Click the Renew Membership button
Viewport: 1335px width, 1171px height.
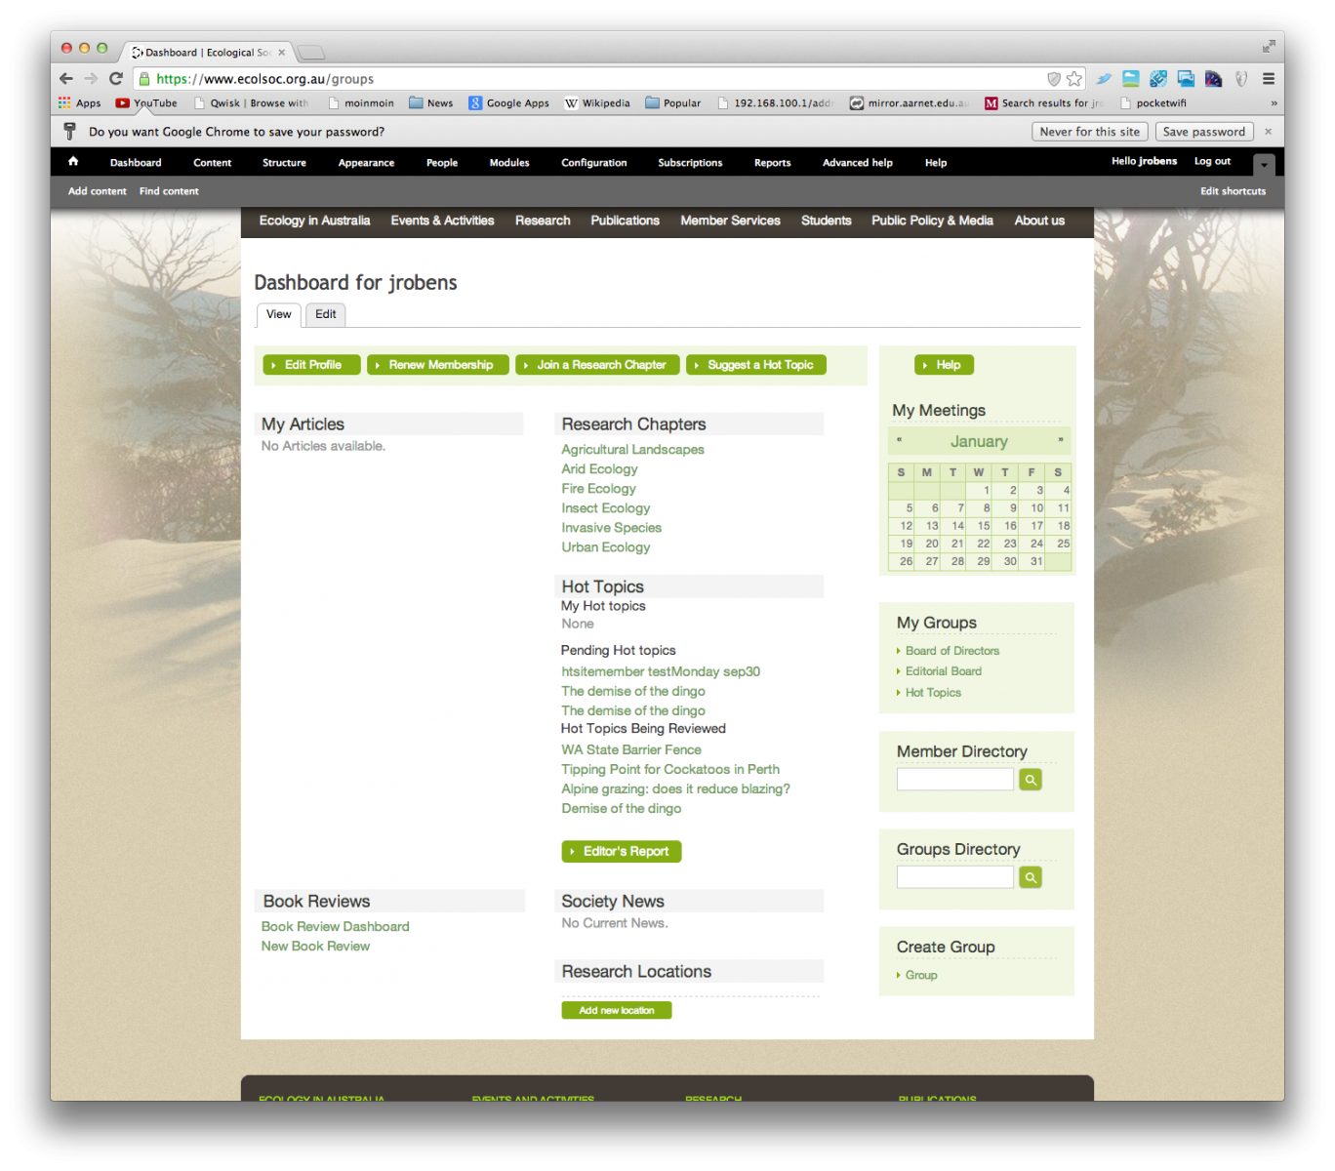click(438, 365)
